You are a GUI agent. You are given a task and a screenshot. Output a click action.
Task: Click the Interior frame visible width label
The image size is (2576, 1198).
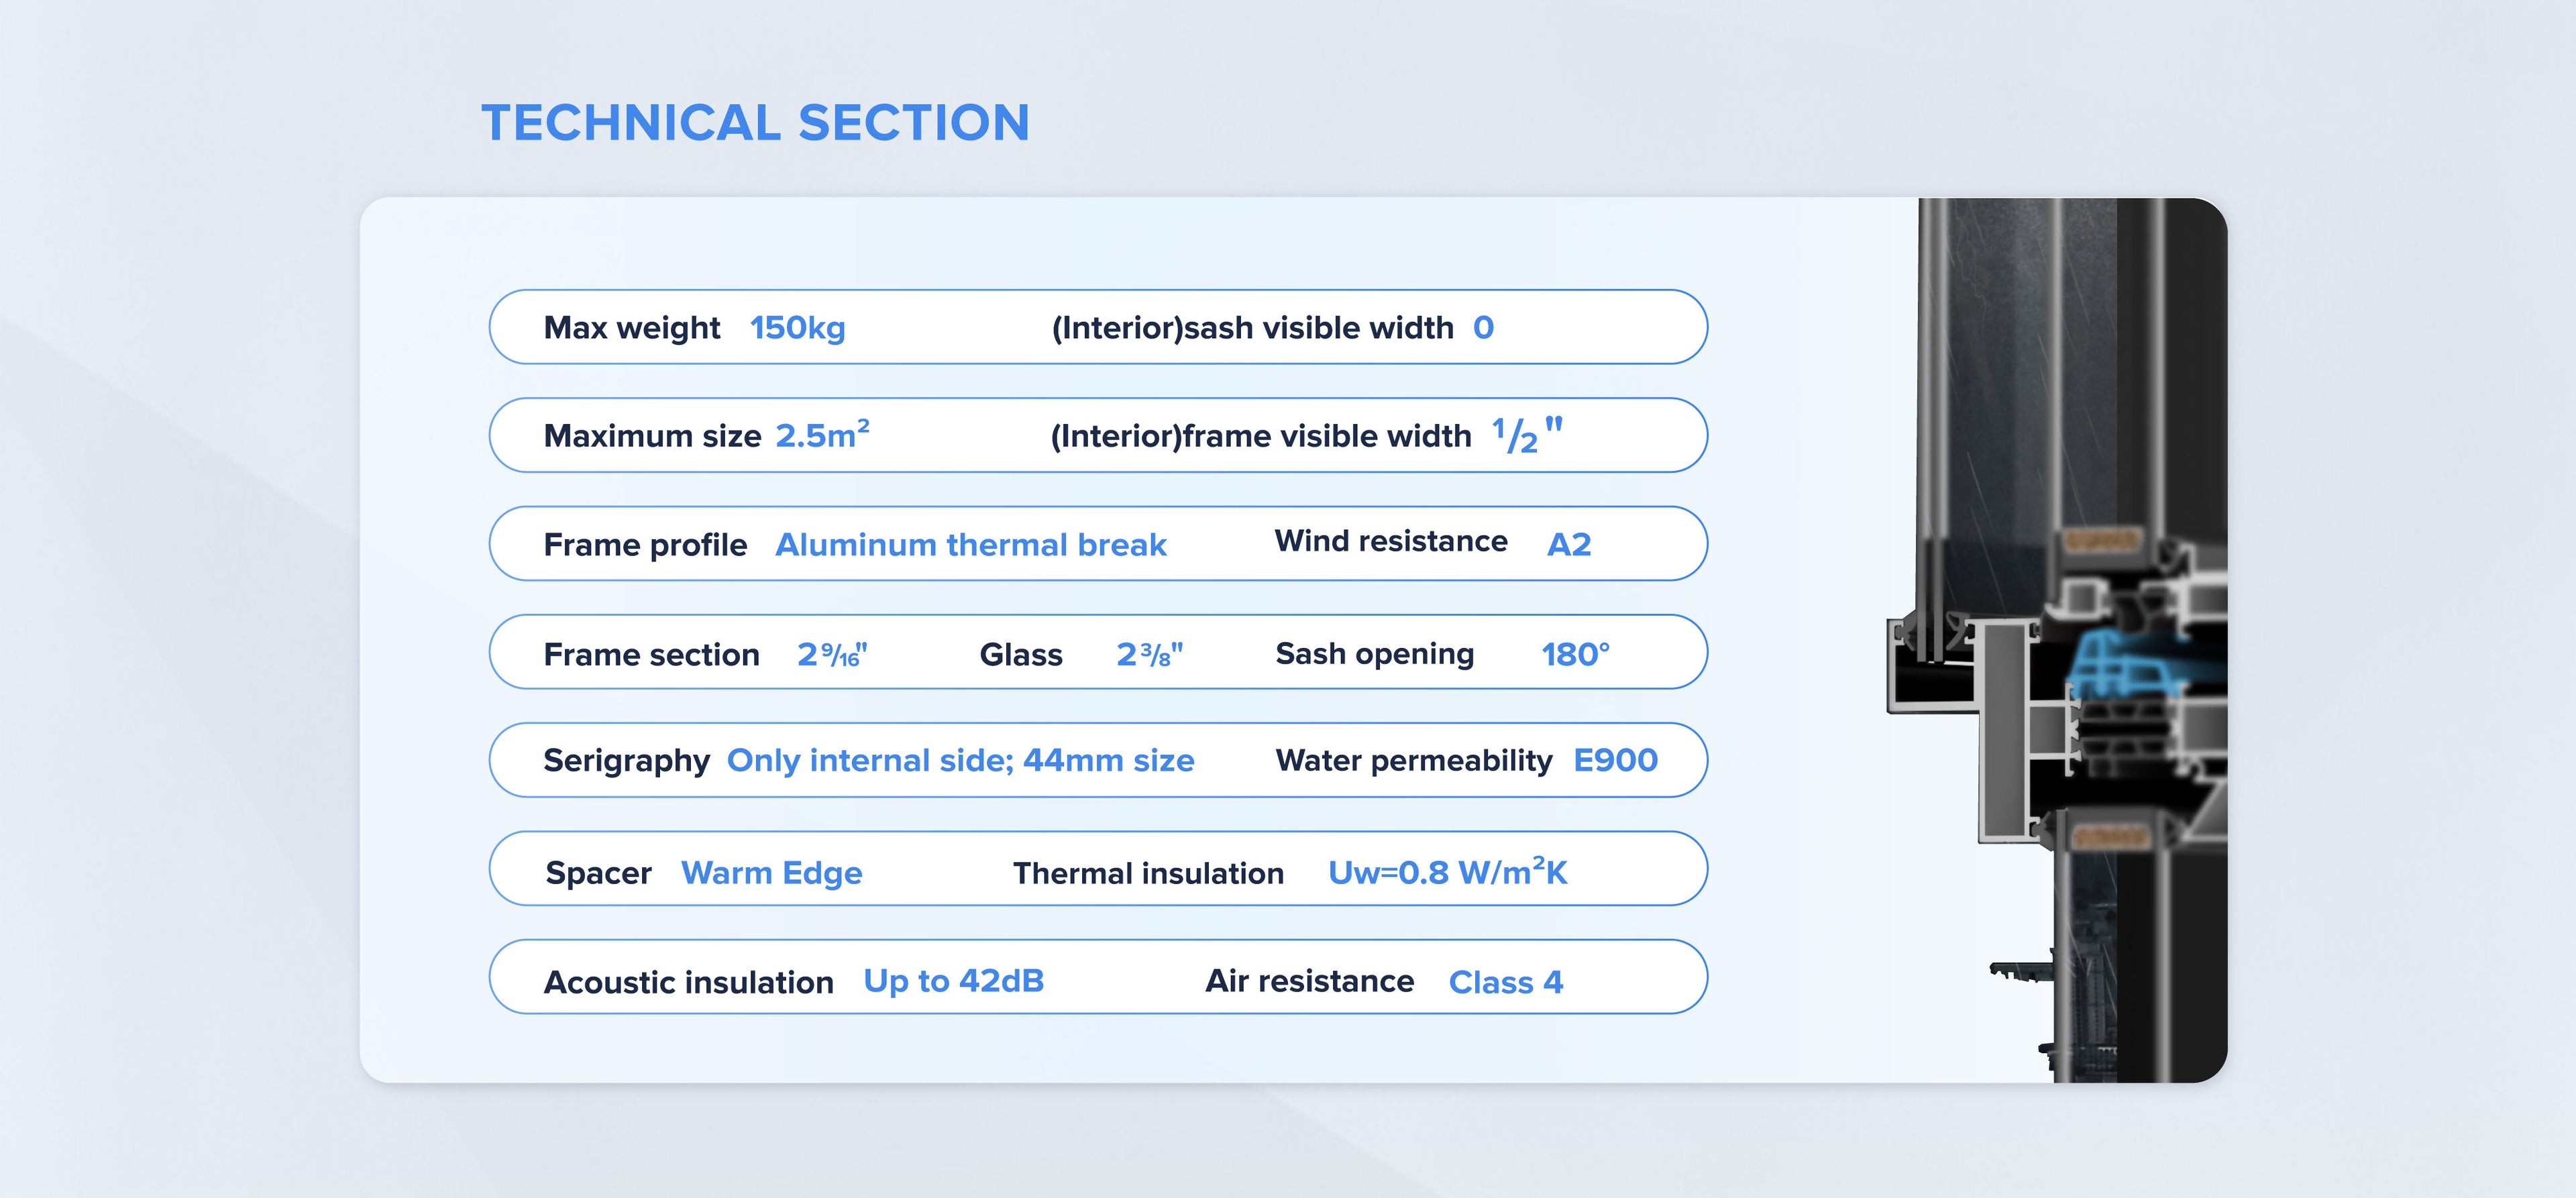point(1260,436)
